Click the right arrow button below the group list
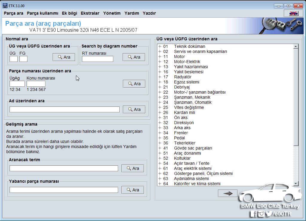 228,193
